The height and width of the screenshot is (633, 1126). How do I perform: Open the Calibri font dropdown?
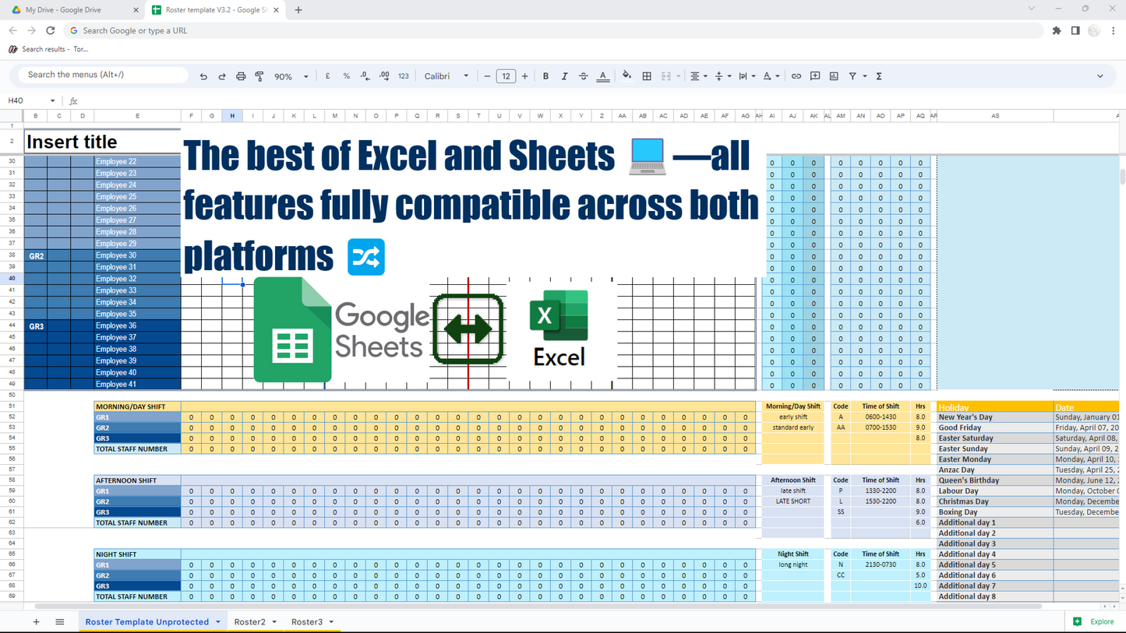(x=447, y=76)
